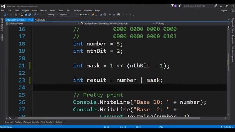235x132 pixels.
Task: Click the feedback icon beside Quick Launch
Action: (180, 6)
